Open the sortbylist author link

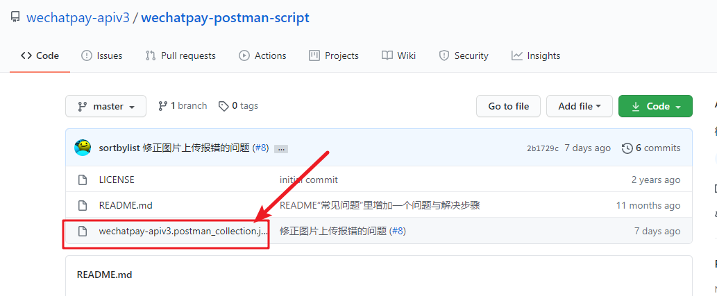[x=119, y=148]
